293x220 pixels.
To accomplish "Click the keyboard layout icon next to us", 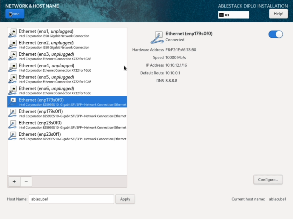I will pyautogui.click(x=221, y=15).
